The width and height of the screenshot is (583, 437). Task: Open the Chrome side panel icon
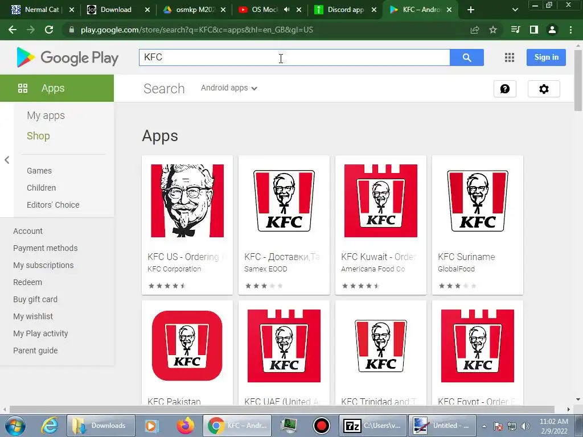coord(534,30)
